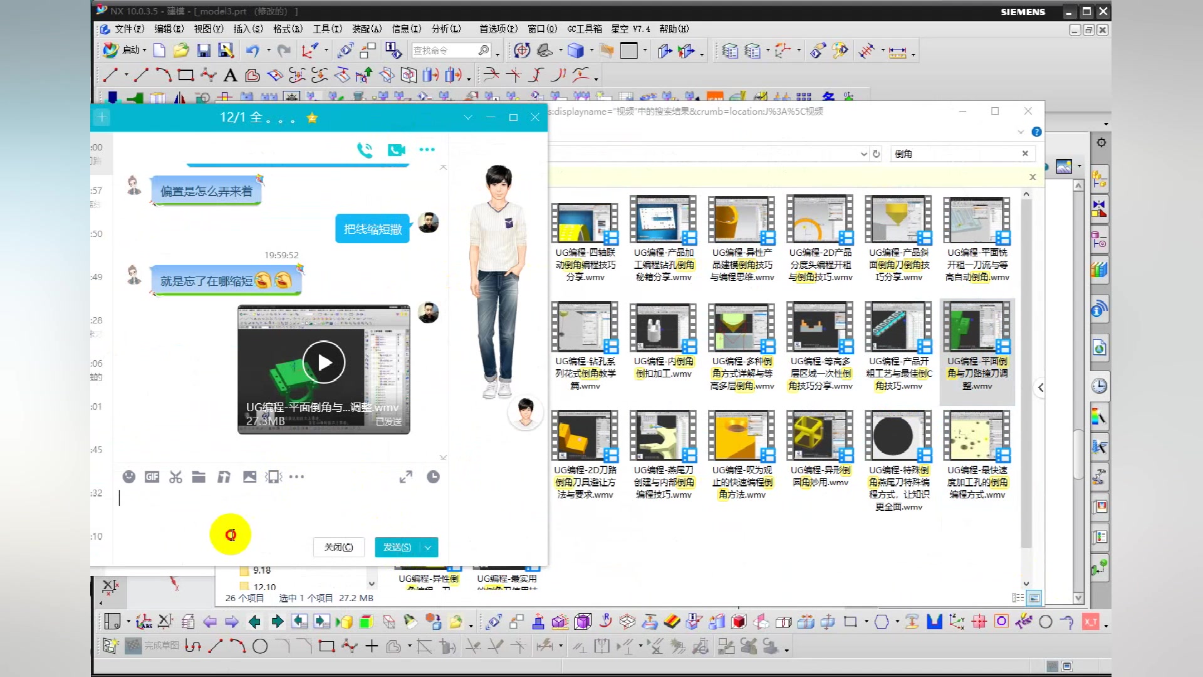Click the chat history clock icon

433,477
